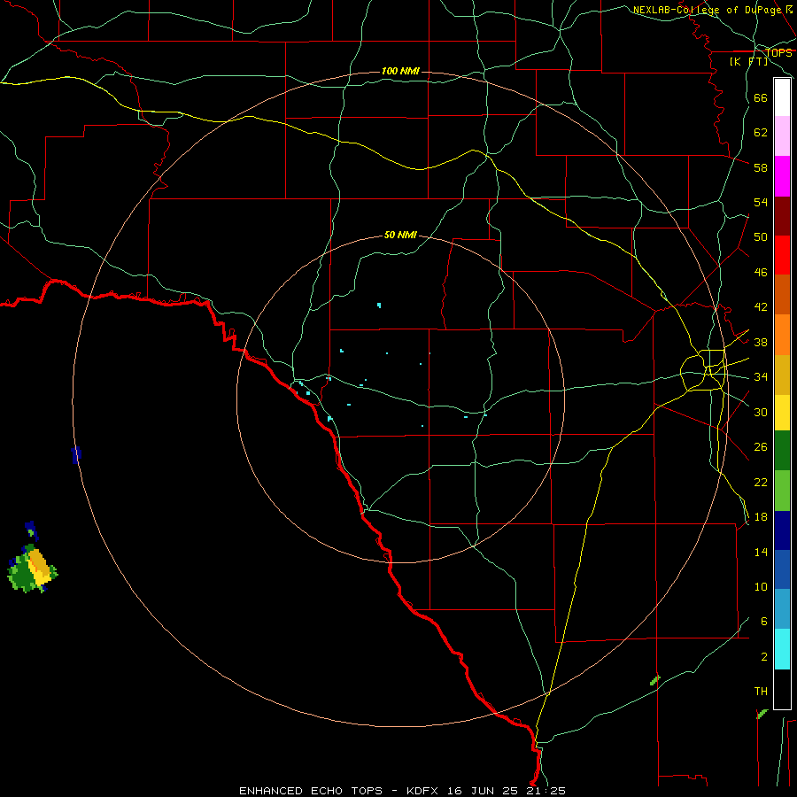Click the '18' legend value
Image resolution: width=797 pixels, height=797 pixels.
(x=761, y=516)
